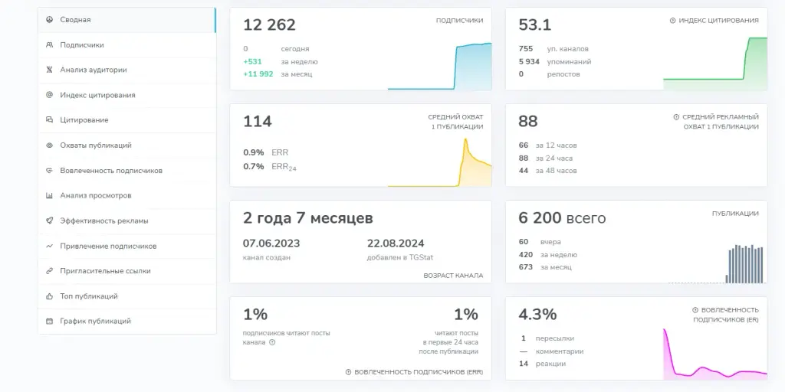This screenshot has width=785, height=392.
Task: Click the ПОДПИСЧИКИ card title link
Action: [x=460, y=21]
